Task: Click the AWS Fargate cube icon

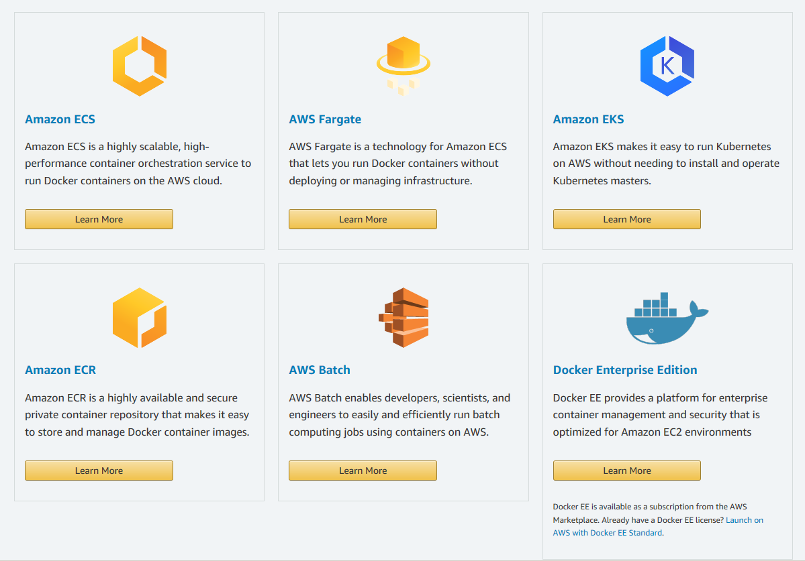Action: click(x=404, y=66)
